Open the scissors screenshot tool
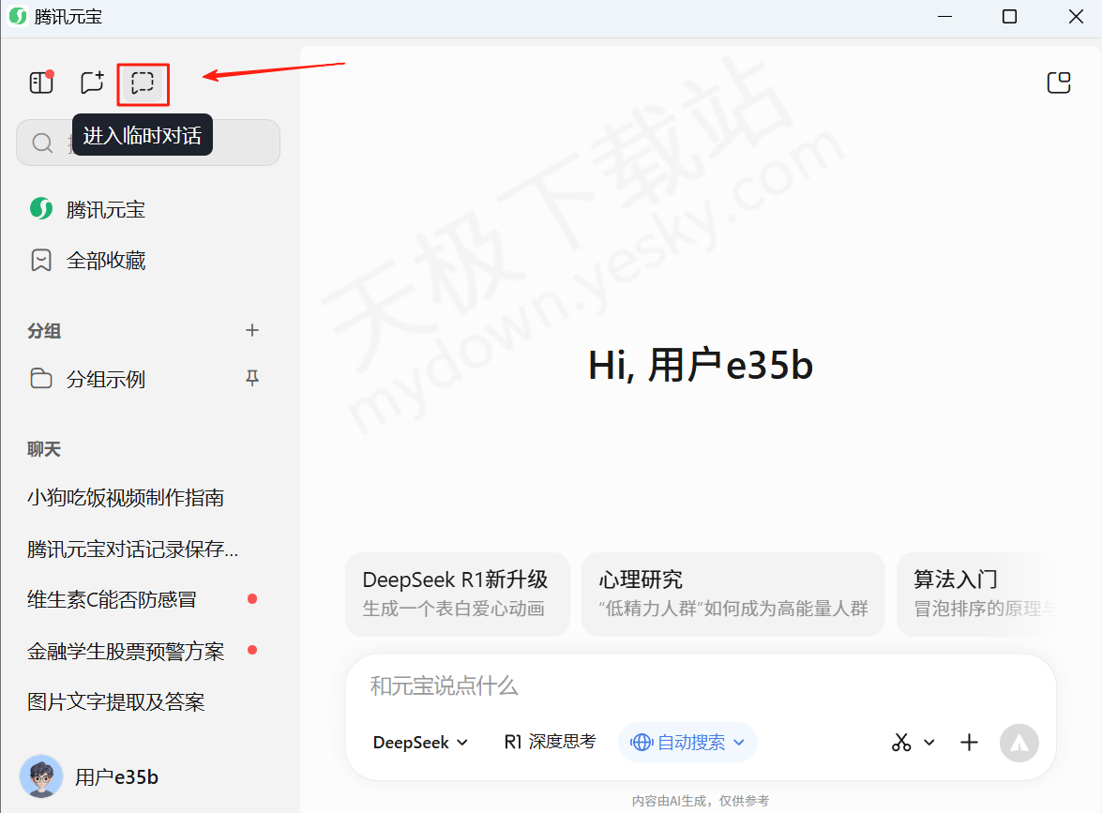Screen dimensions: 1102x813 [901, 743]
